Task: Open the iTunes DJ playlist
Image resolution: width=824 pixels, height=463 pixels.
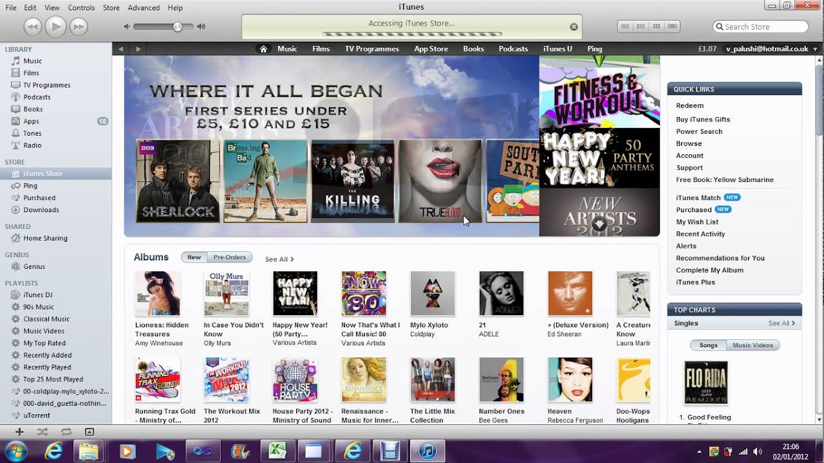Action: 37,295
